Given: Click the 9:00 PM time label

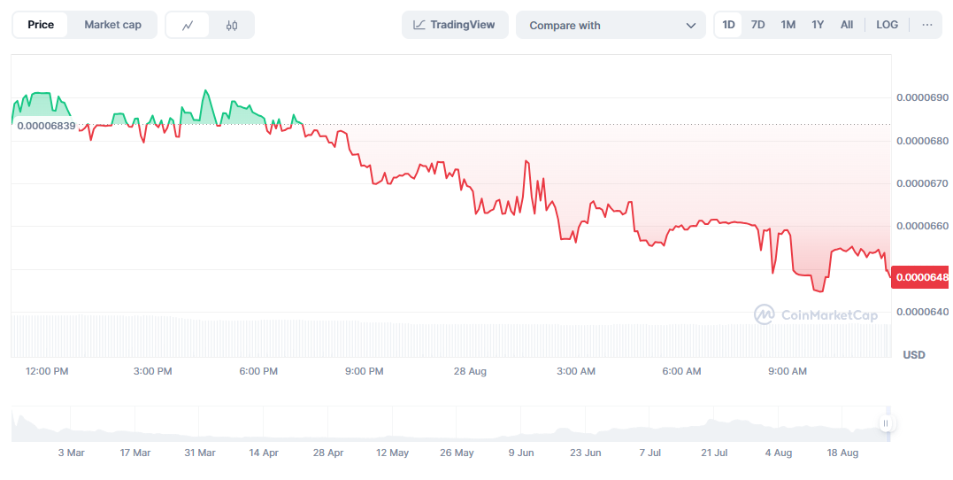Looking at the screenshot, I should point(364,371).
